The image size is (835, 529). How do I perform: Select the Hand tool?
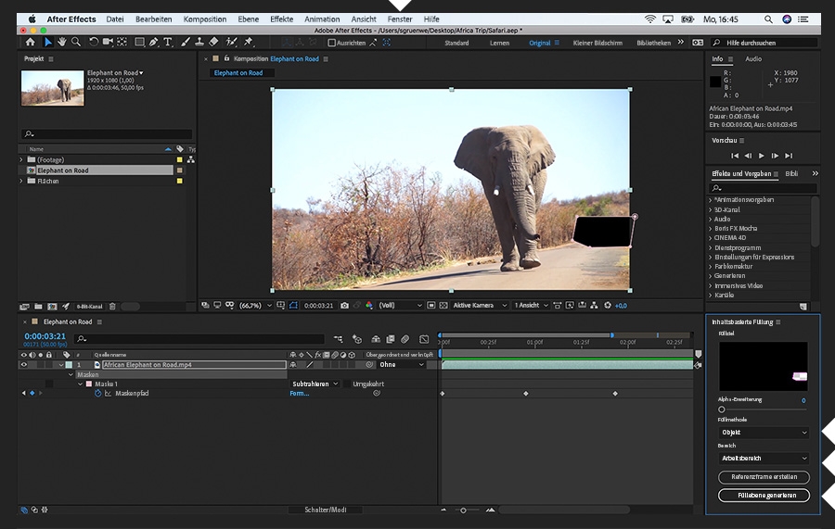(x=62, y=42)
